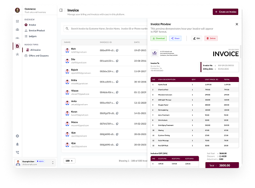Open the 100 rows-per-page dropdown
255x188 pixels.
69,161
